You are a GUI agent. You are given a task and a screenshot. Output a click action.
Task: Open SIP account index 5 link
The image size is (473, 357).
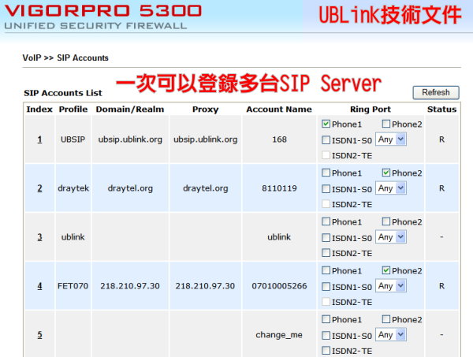39,335
